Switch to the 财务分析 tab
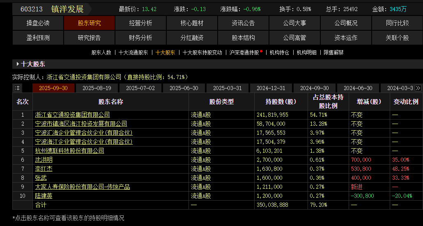Viewport: 423px width, 226px height. tap(140, 38)
